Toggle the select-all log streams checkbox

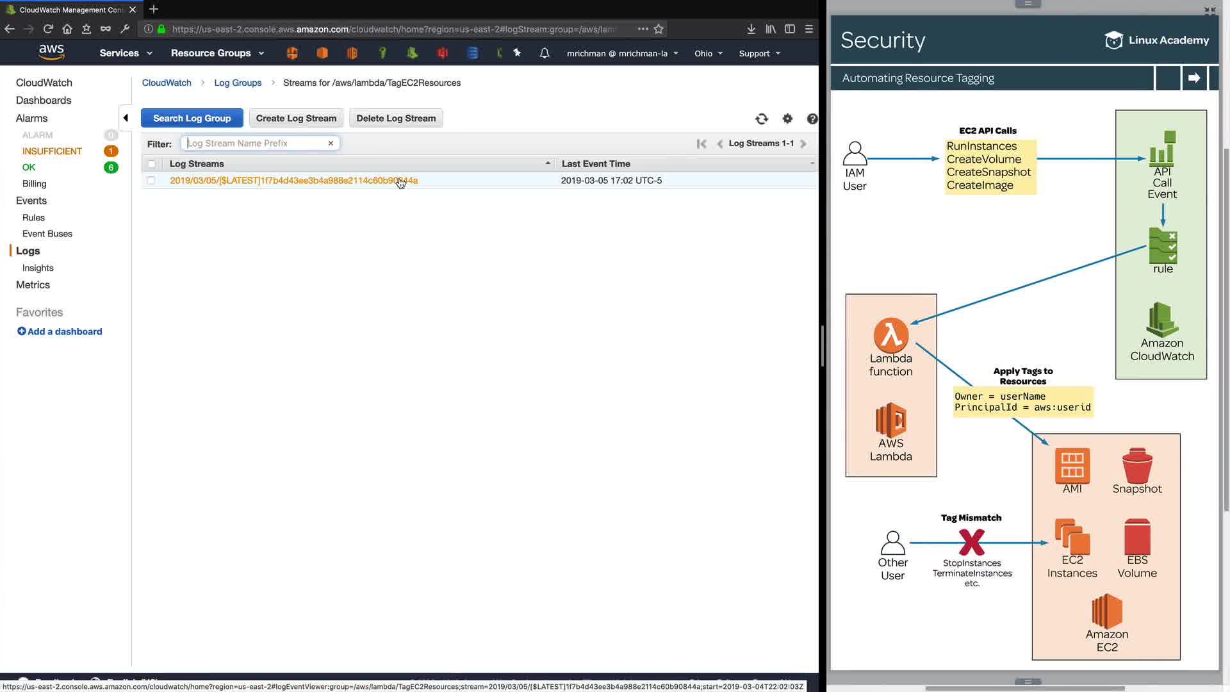click(x=151, y=164)
